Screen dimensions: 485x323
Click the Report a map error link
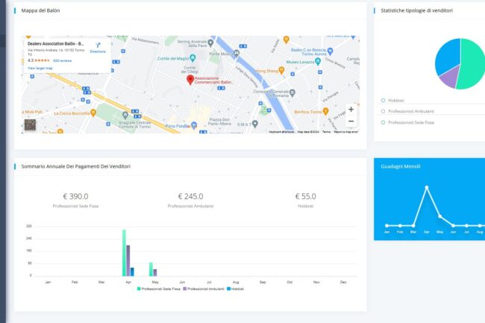[345, 131]
